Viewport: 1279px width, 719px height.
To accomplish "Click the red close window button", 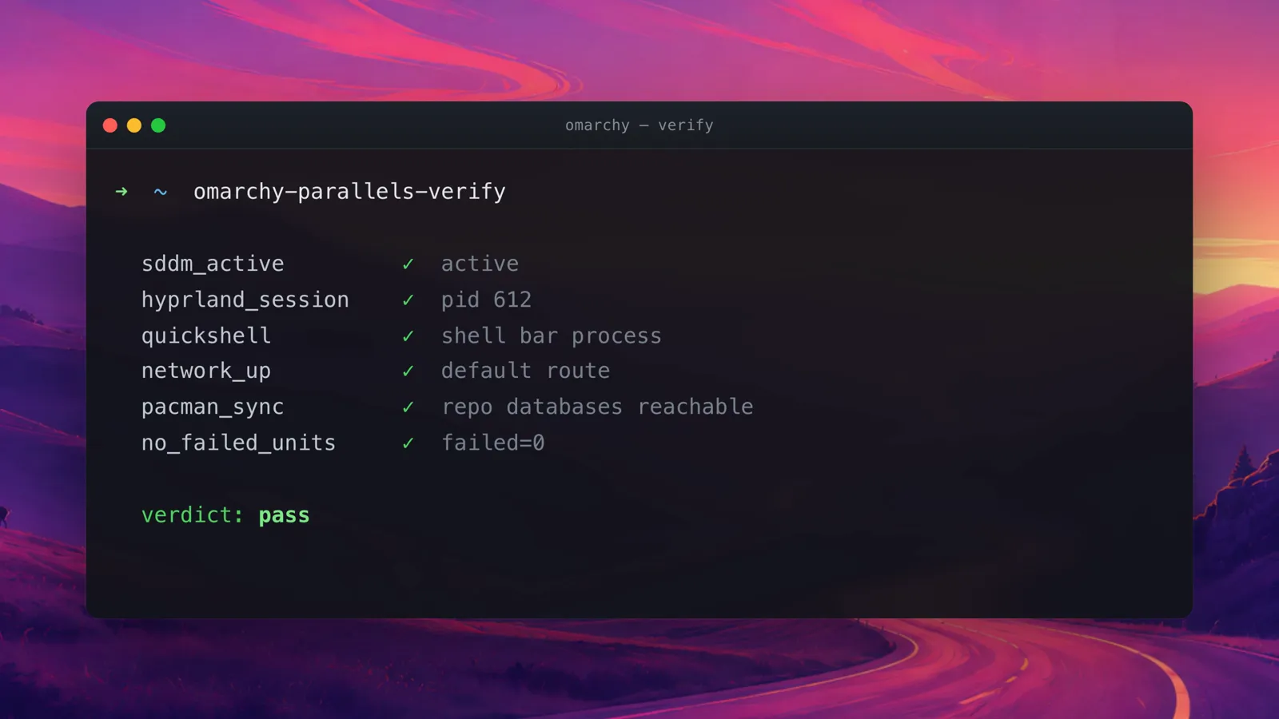I will coord(110,125).
